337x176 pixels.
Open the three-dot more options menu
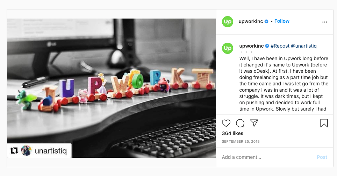(324, 22)
